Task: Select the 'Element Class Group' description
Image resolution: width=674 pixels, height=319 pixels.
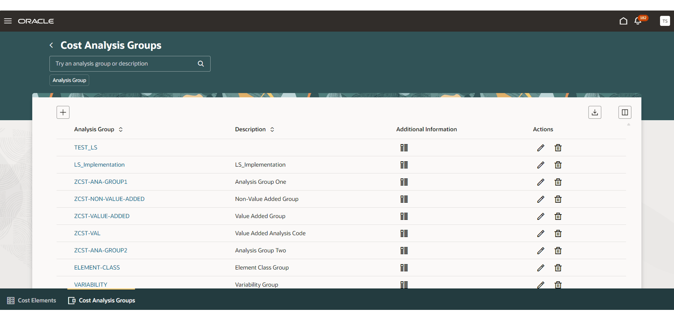Action: pos(262,268)
